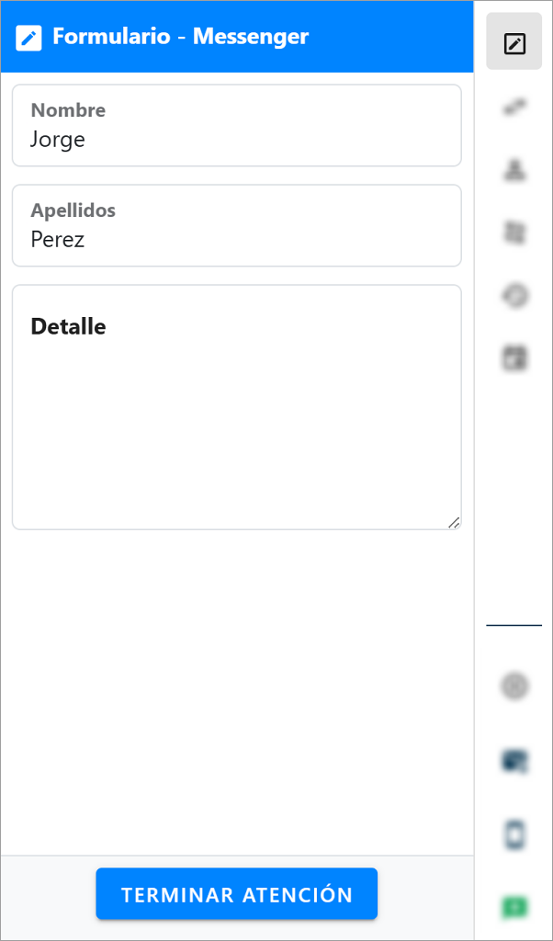Viewport: 553px width, 941px height.
Task: Open the link/connection tool in the sidebar
Action: pos(513,107)
